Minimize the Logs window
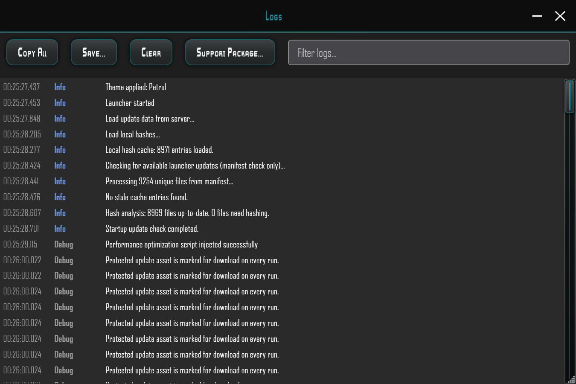Image resolution: width=576 pixels, height=384 pixels. tap(537, 16)
